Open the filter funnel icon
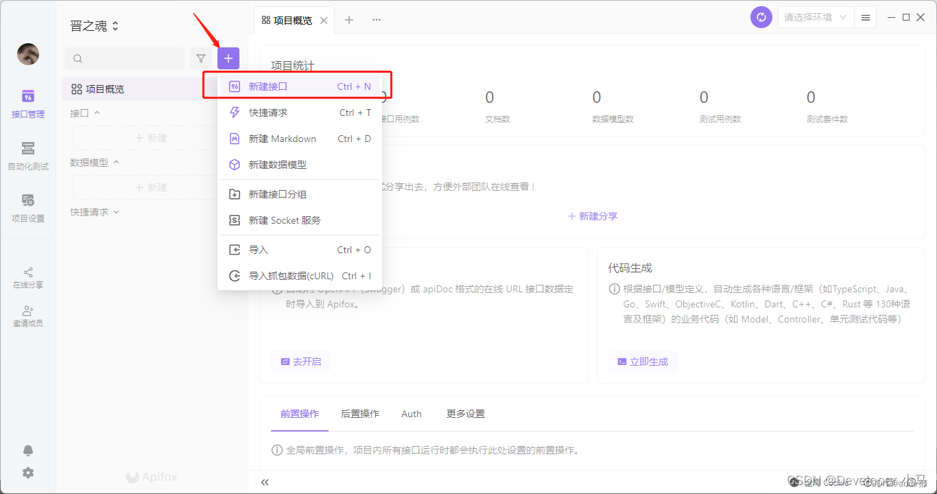This screenshot has width=937, height=494. (201, 58)
